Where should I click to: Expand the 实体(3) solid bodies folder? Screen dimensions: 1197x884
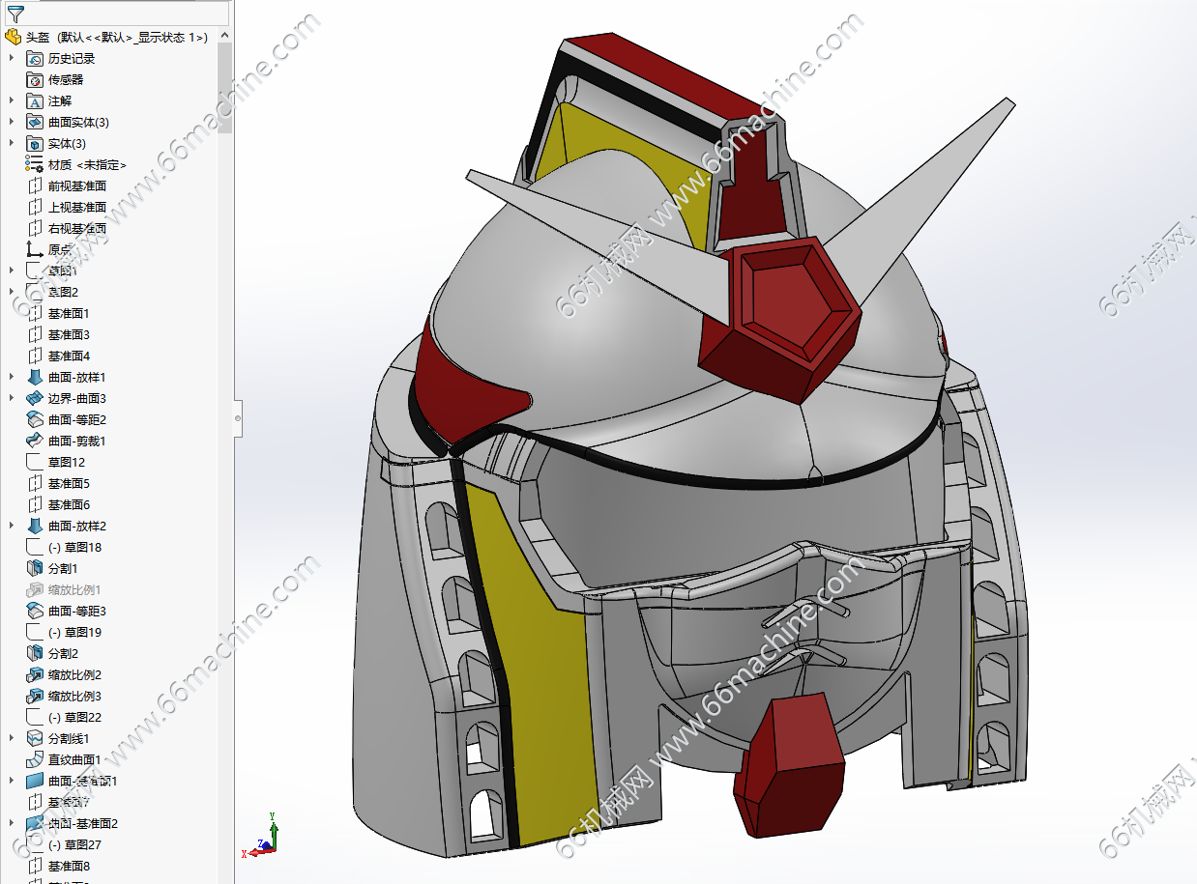pos(12,143)
